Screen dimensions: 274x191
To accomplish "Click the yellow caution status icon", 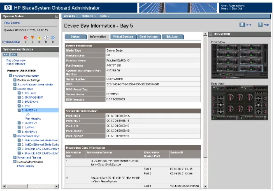I will (39, 38).
